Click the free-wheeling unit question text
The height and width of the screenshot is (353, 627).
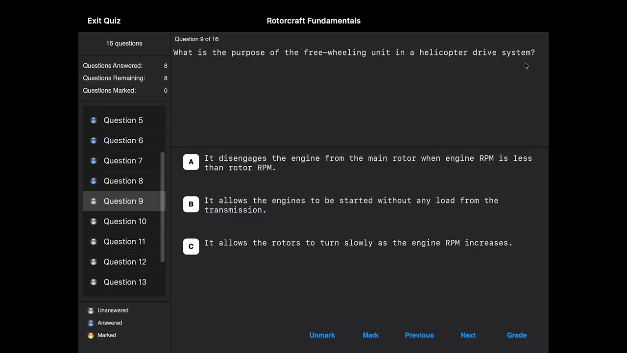[354, 52]
